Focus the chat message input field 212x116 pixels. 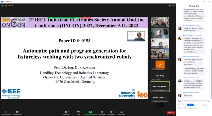click(x=194, y=108)
